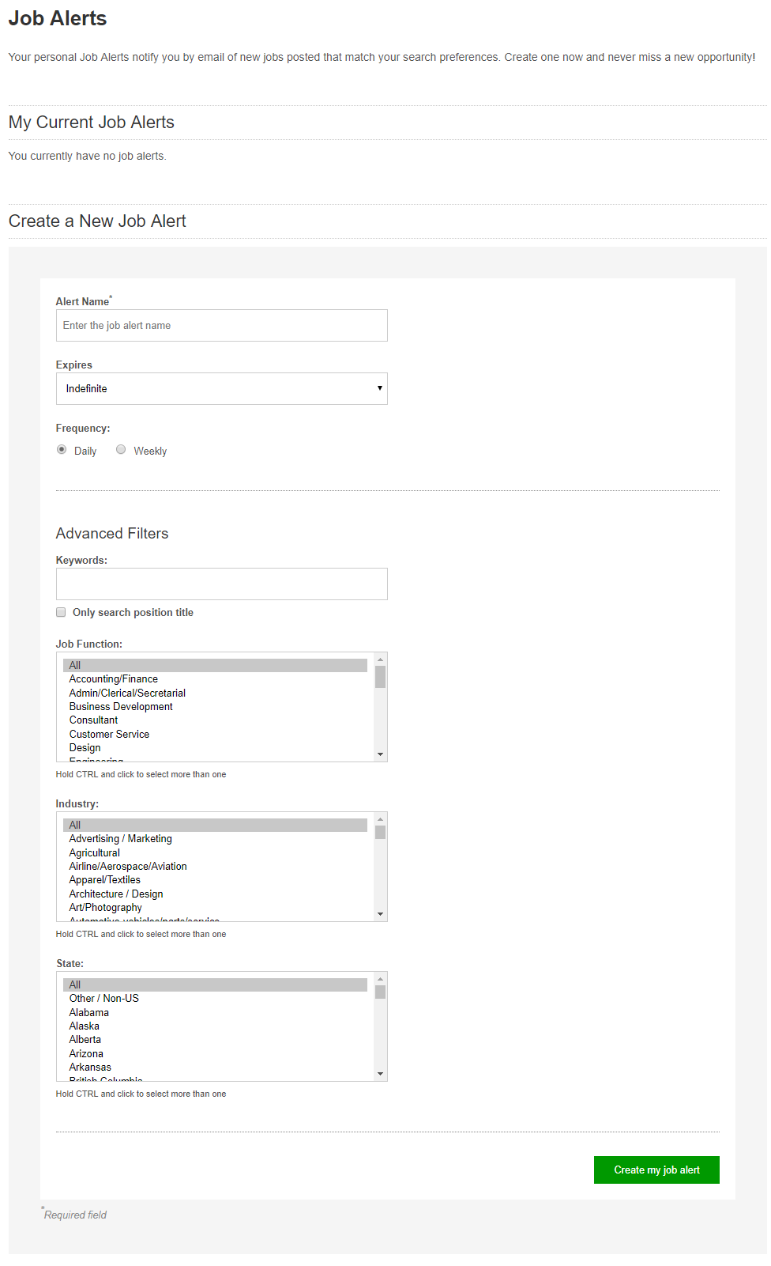Viewport: 771px width, 1266px height.
Task: Click the Job Function list down scroll arrow
Action: (381, 754)
